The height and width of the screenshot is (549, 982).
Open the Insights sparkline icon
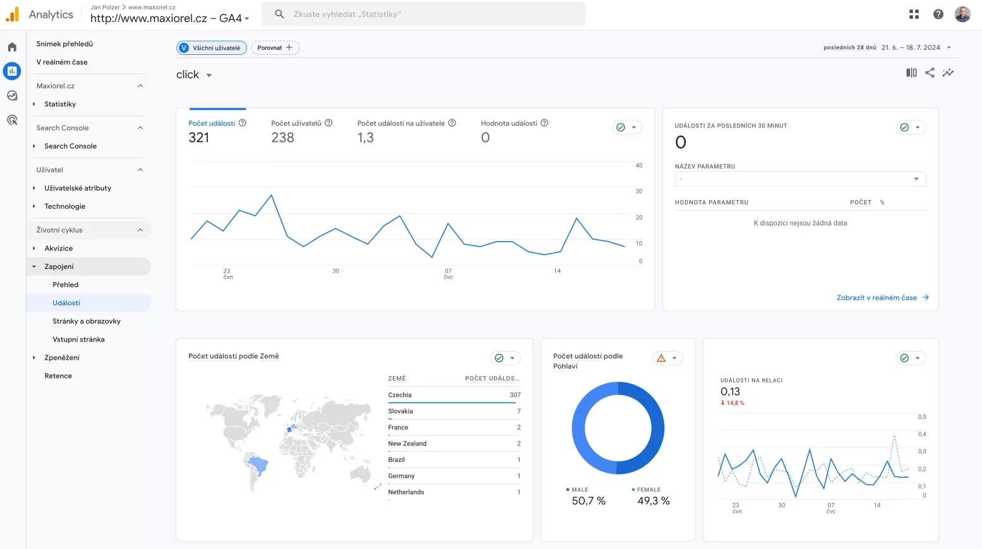point(948,73)
